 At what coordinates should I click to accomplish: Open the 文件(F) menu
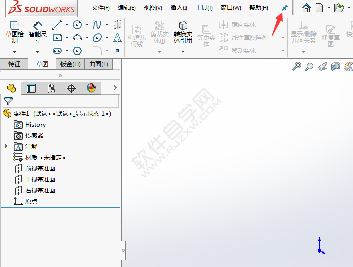[101, 8]
